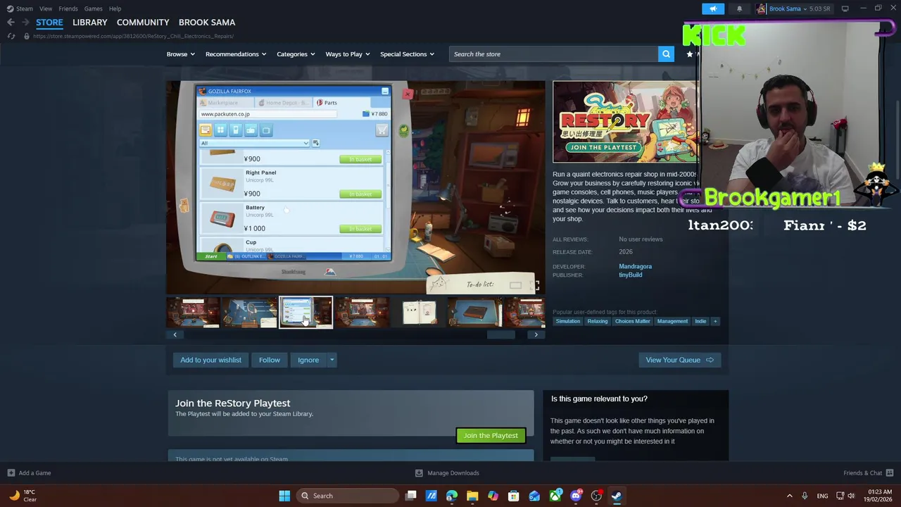Open Discord from taskbar
This screenshot has width=901, height=507.
pos(576,496)
